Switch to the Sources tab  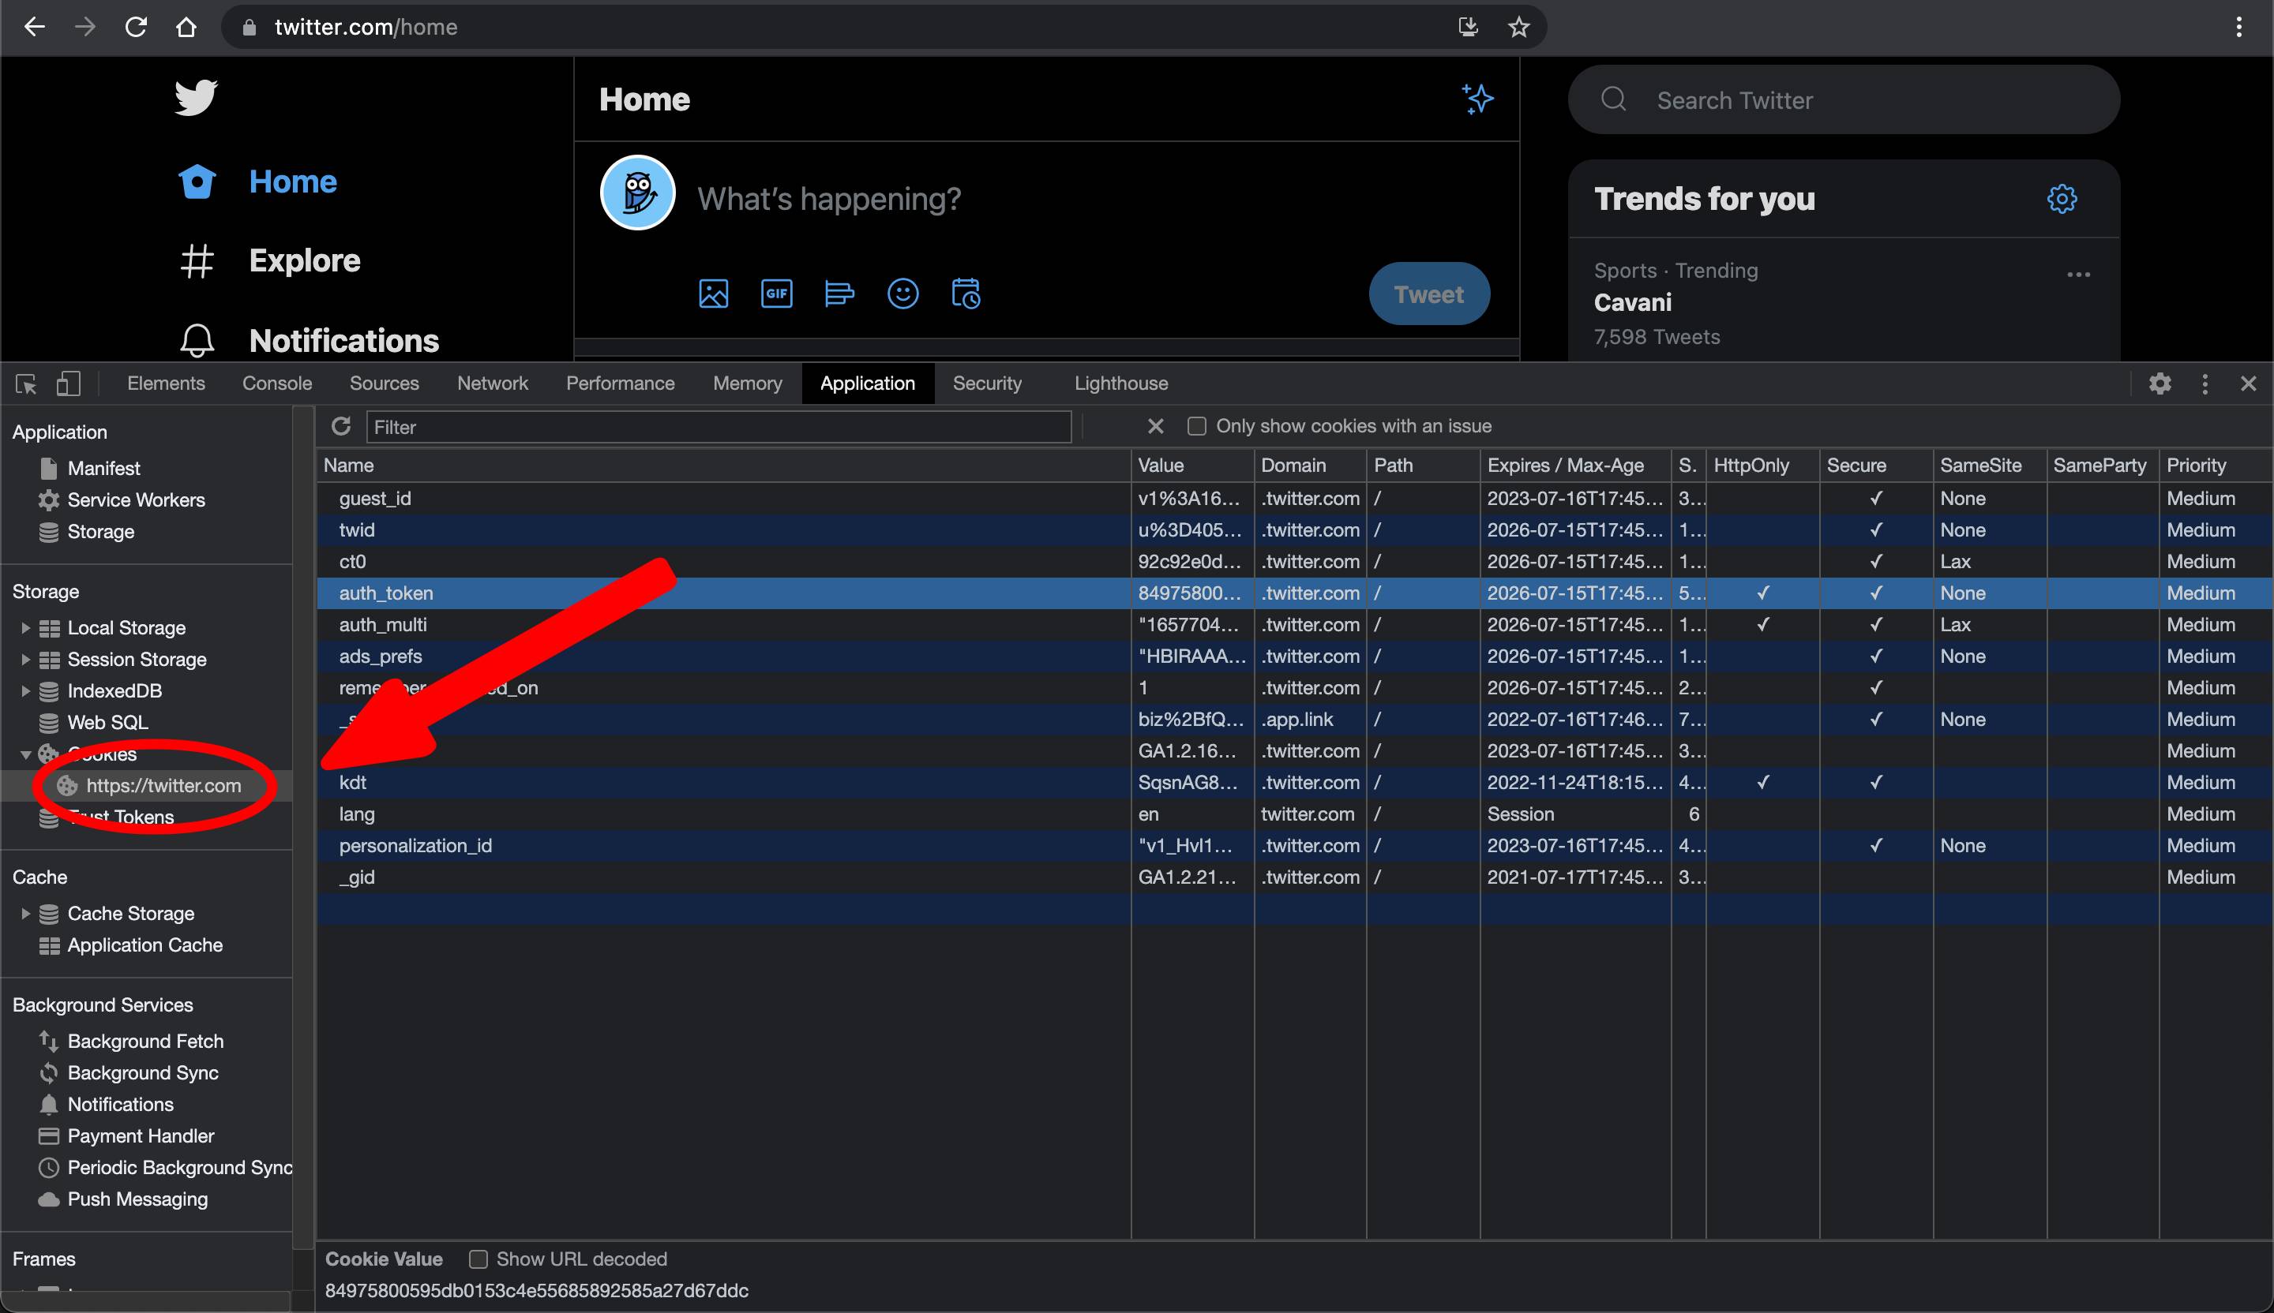click(385, 383)
